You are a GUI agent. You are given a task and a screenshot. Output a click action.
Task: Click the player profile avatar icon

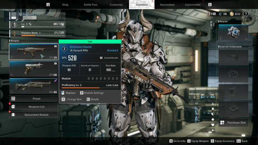[x=14, y=25]
